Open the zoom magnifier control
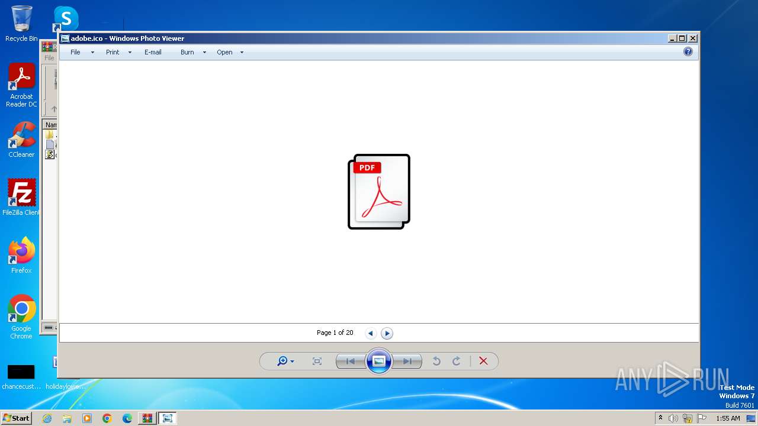Screen dimensions: 758x426 [285, 361]
